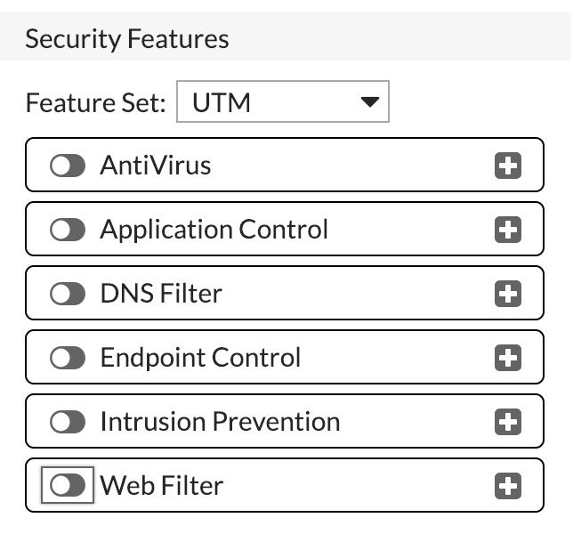This screenshot has height=534, width=573.
Task: Select the Application Control label
Action: (214, 230)
